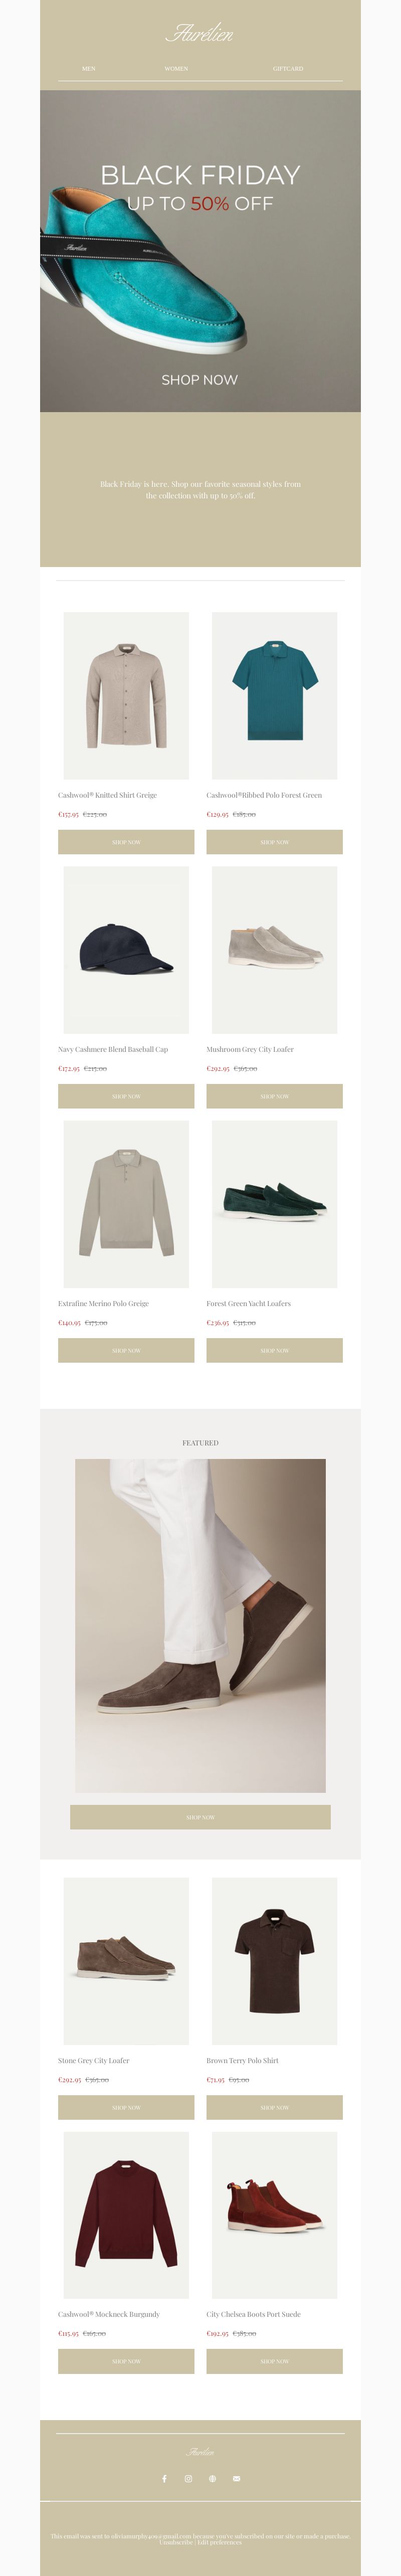This screenshot has height=2576, width=401.
Task: Open the Facebook icon in the footer
Action: [x=164, y=2478]
